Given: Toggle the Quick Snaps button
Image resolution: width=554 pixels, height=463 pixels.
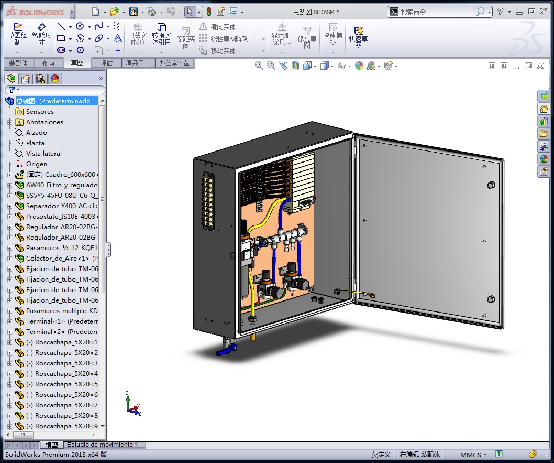Looking at the screenshot, I should [x=333, y=34].
